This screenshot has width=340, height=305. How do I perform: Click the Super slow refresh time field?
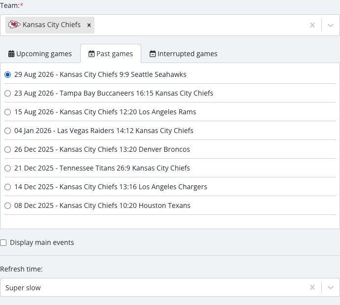(170, 287)
